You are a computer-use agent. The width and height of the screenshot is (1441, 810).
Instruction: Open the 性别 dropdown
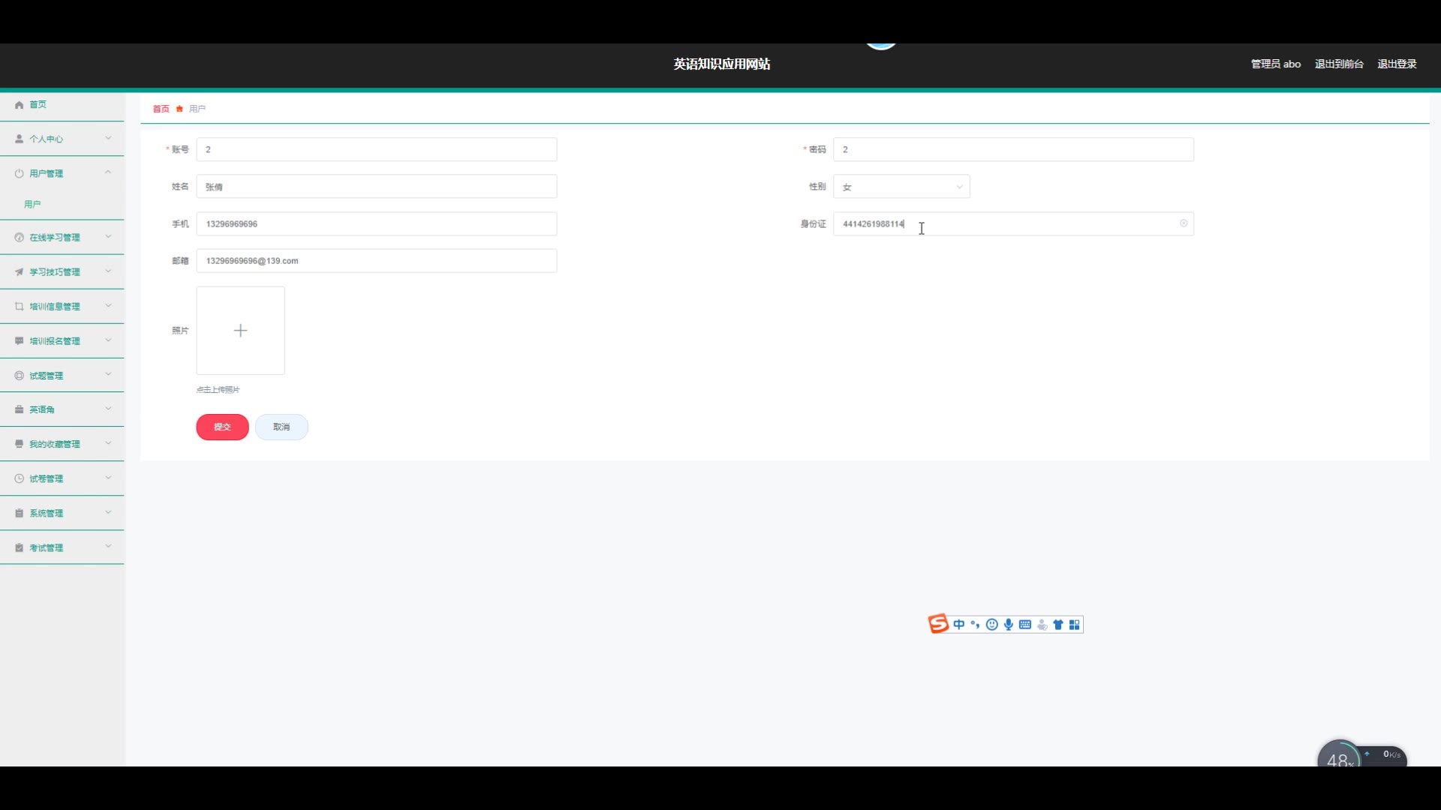901,187
